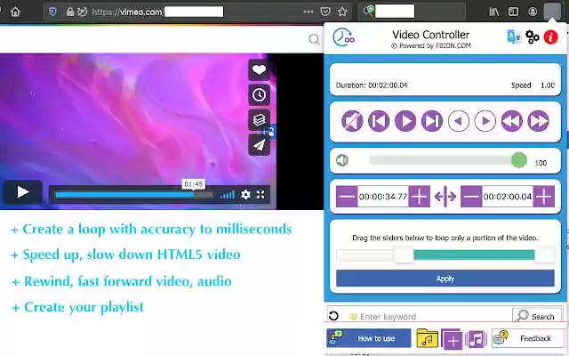This screenshot has width=569, height=356.
Task: Decrease loop start time minus button
Action: click(347, 197)
